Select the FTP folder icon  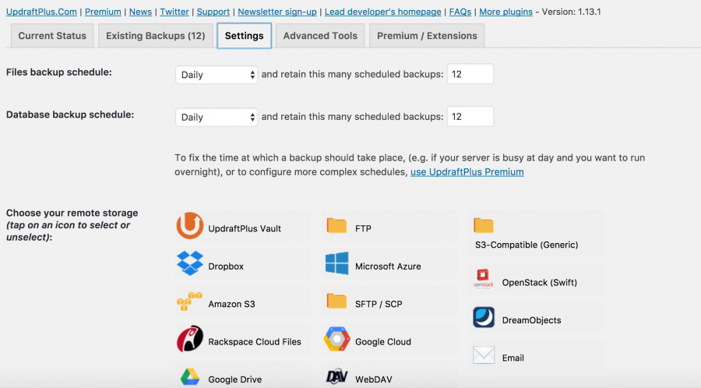(x=336, y=226)
